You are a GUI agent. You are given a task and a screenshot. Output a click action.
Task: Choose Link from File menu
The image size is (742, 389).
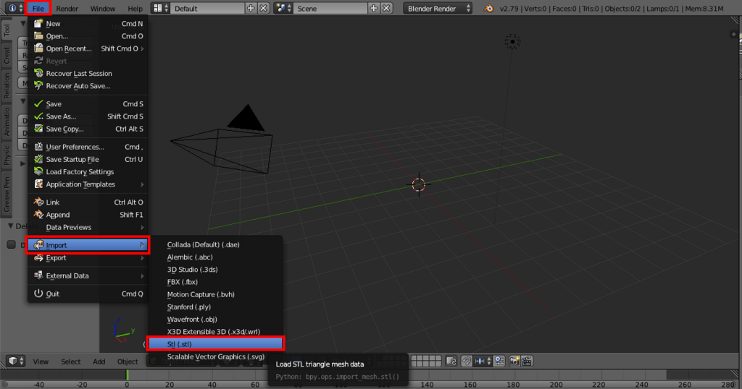(x=88, y=202)
